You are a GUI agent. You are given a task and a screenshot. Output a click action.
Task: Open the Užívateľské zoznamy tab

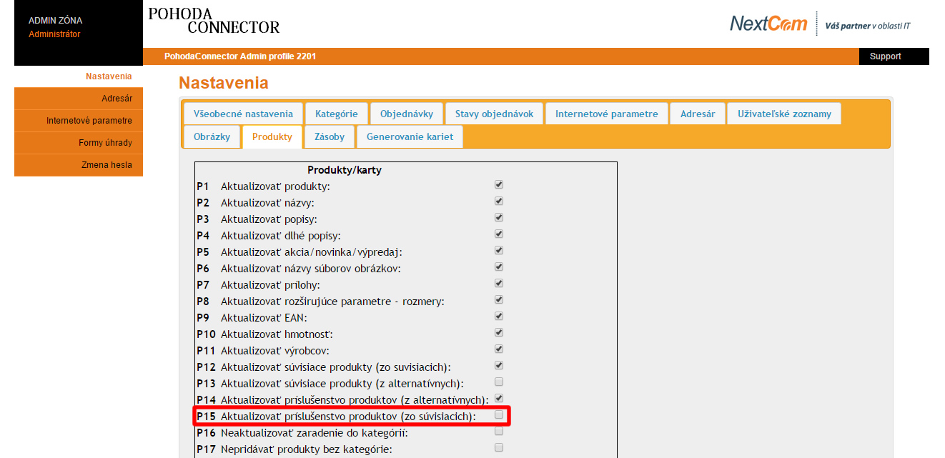(x=784, y=114)
